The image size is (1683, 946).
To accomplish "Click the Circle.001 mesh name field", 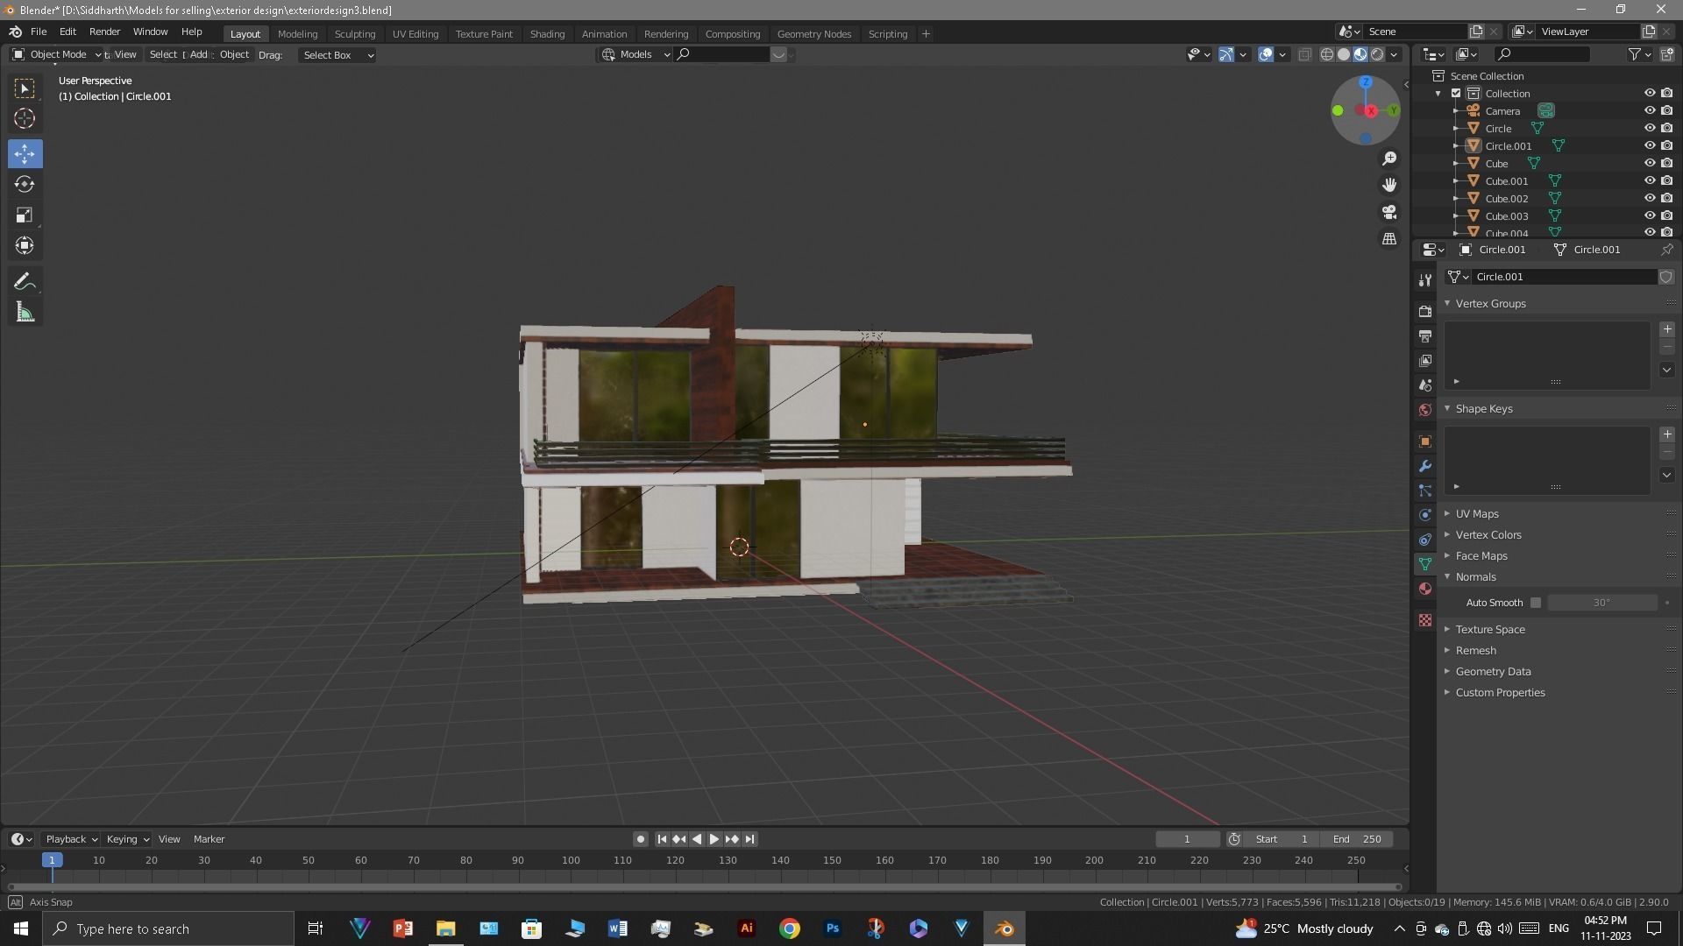I will point(1563,277).
